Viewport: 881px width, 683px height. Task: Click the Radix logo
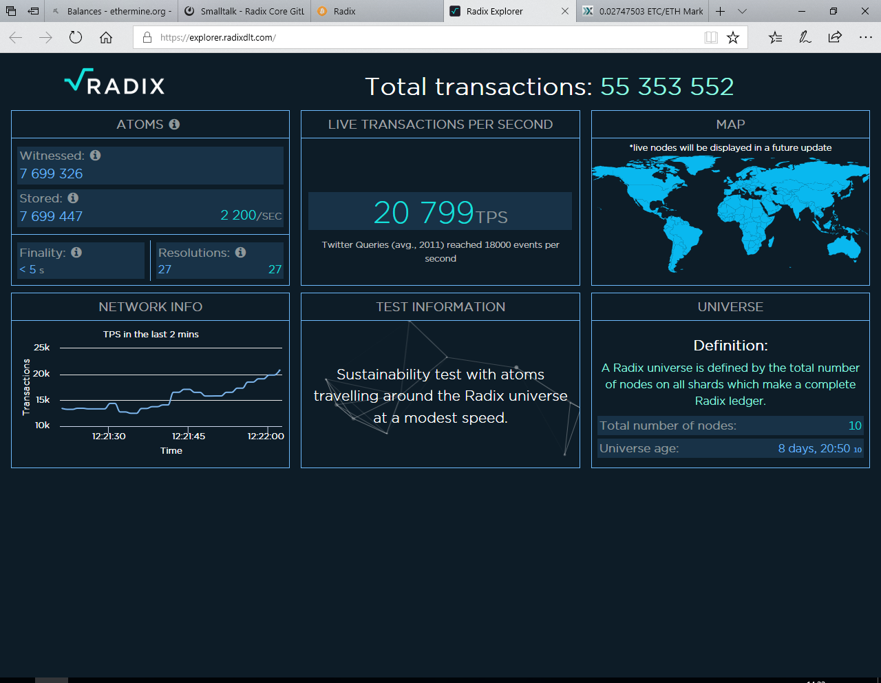point(114,82)
